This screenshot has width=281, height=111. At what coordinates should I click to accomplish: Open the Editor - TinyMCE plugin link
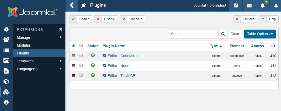coord(121,76)
